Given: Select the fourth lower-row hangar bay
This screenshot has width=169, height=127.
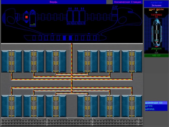Looking at the screenshot, I should pos(88,106).
